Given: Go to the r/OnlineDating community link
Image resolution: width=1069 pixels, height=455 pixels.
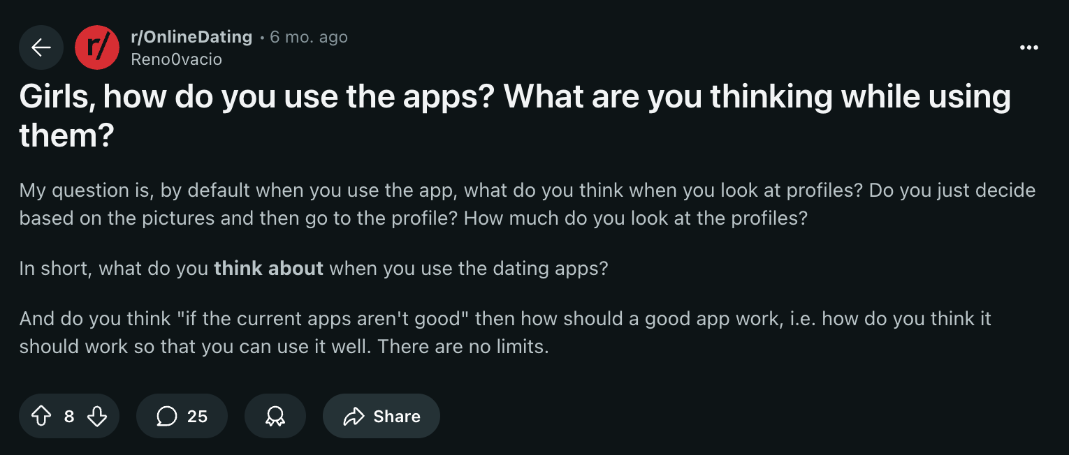Looking at the screenshot, I should (191, 37).
